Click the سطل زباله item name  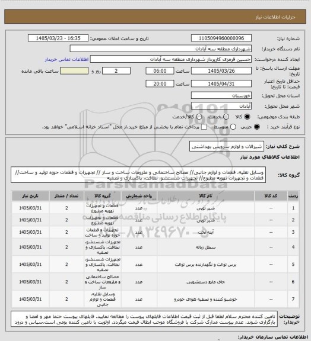pyautogui.click(x=205, y=247)
